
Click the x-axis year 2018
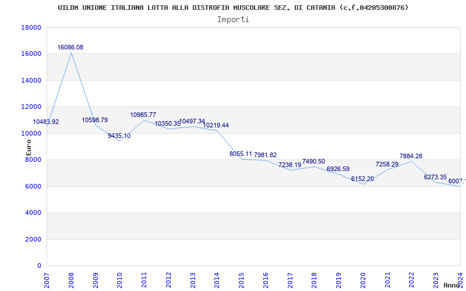(x=315, y=280)
